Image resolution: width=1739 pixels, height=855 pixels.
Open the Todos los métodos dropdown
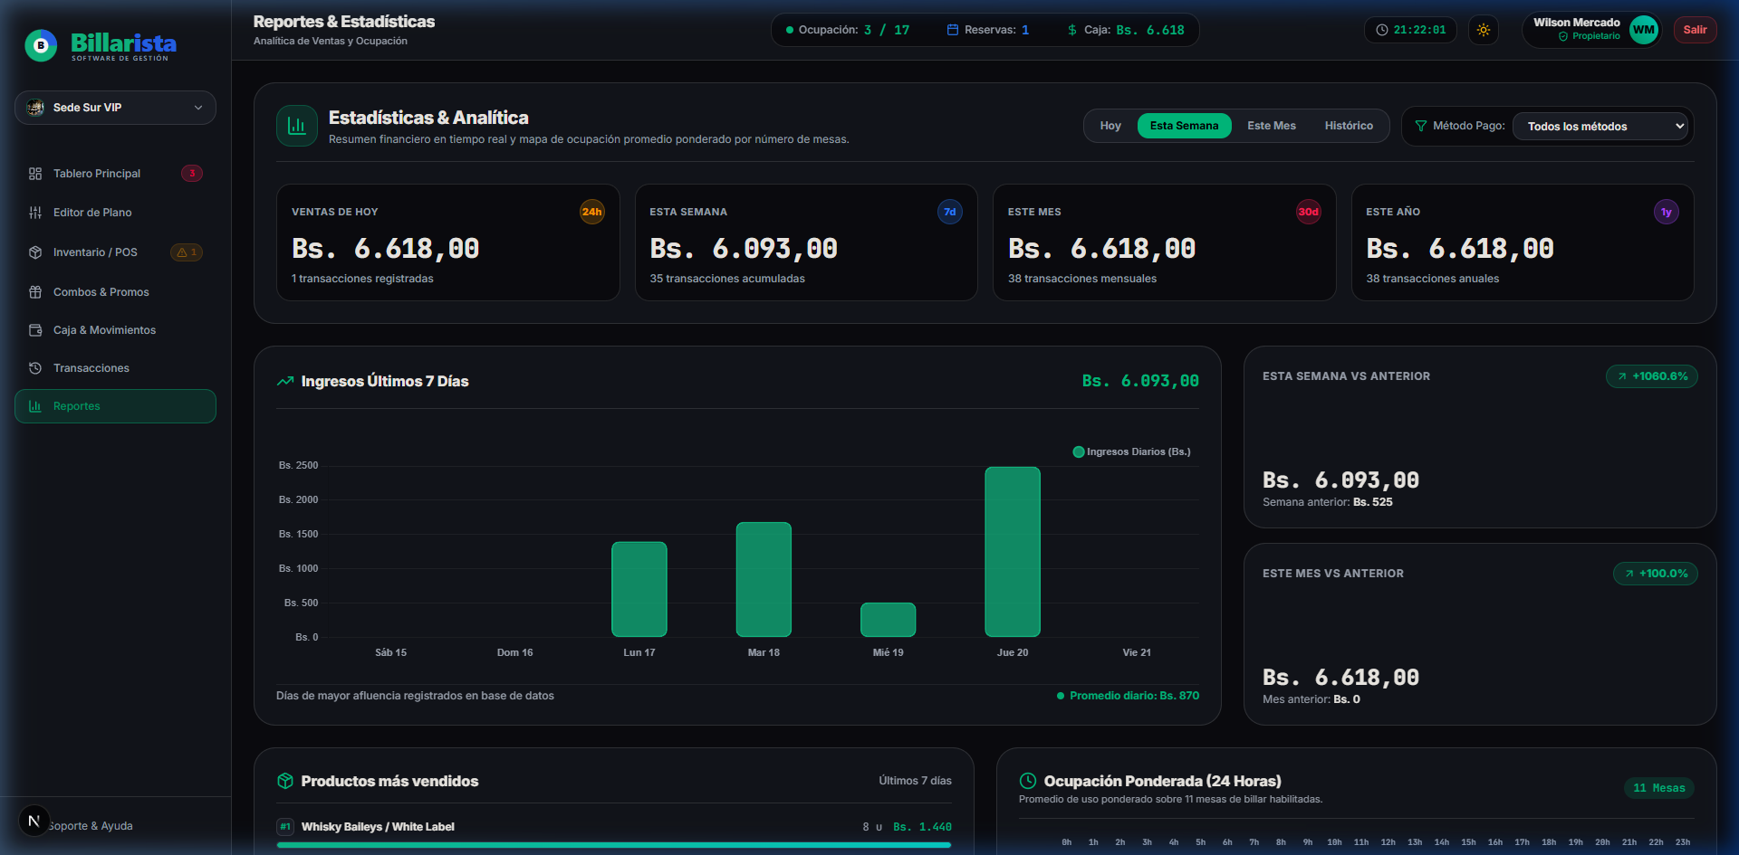pyautogui.click(x=1601, y=126)
